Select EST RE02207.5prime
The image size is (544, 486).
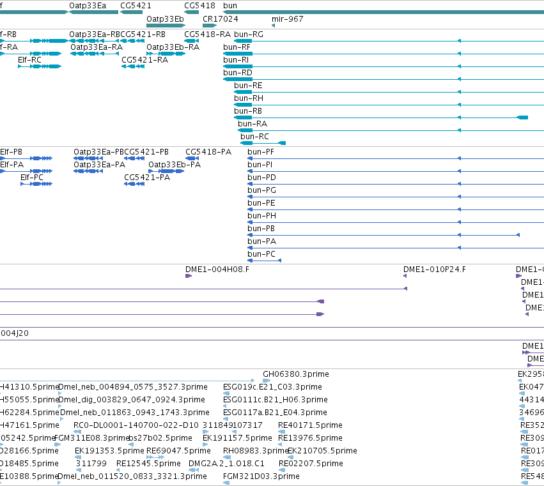(x=282, y=470)
